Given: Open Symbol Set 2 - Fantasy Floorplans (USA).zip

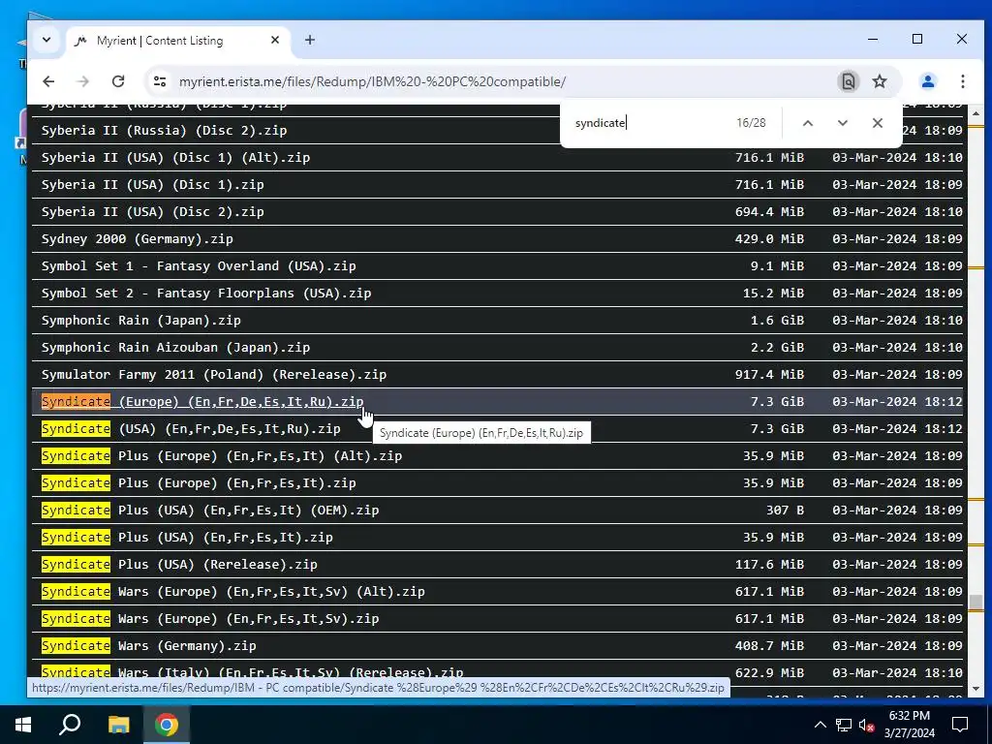Looking at the screenshot, I should coord(206,294).
